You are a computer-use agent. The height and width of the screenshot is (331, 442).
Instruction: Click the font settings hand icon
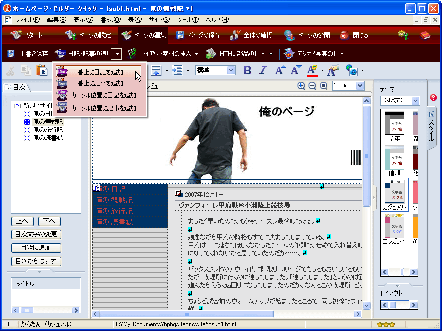click(333, 70)
